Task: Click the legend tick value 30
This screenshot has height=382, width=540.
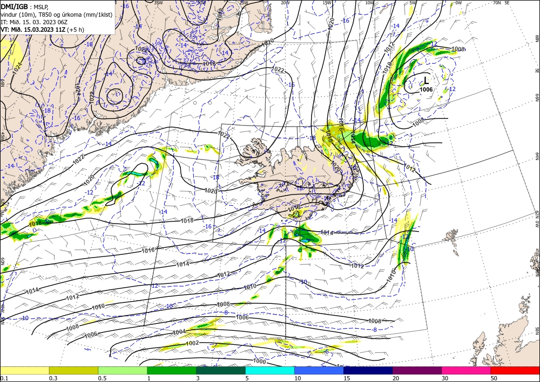Action: click(x=446, y=378)
